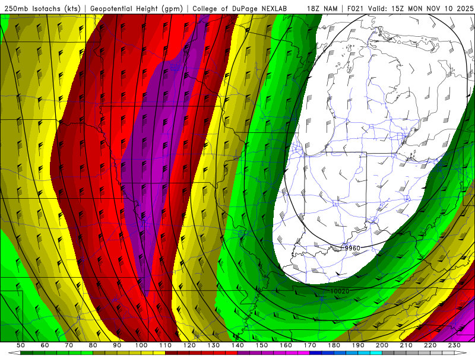Viewport: 475px width, 356px height.
Task: Click the 160 value on the color scale
Action: [286, 345]
